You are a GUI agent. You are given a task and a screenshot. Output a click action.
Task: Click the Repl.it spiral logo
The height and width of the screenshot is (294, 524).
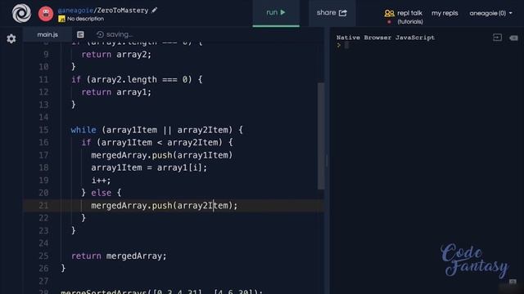point(22,13)
